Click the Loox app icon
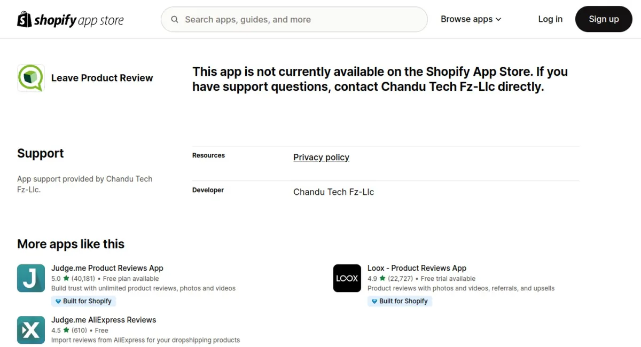641x347 pixels. pyautogui.click(x=347, y=278)
